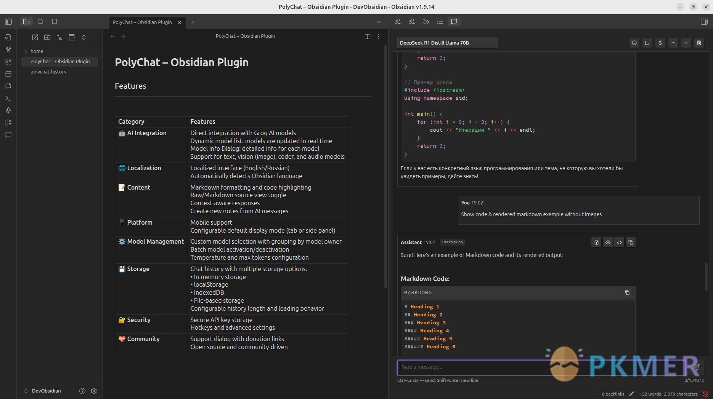Click the 0 backlinks status item

(613, 394)
